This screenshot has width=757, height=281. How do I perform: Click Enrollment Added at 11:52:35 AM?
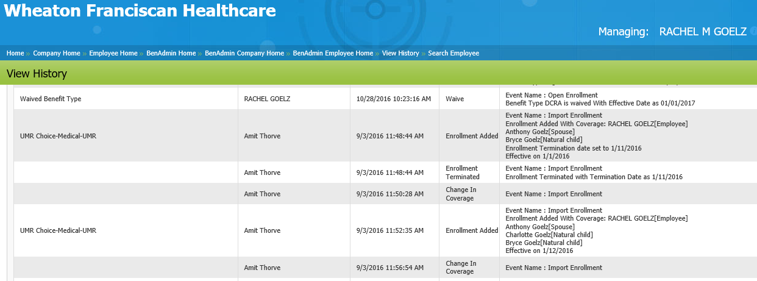[472, 230]
